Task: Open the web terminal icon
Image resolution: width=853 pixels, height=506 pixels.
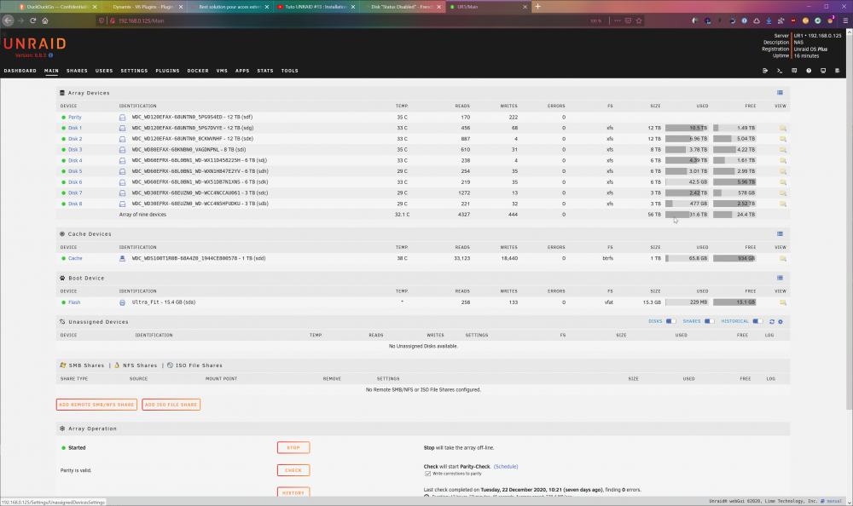Action: point(780,71)
